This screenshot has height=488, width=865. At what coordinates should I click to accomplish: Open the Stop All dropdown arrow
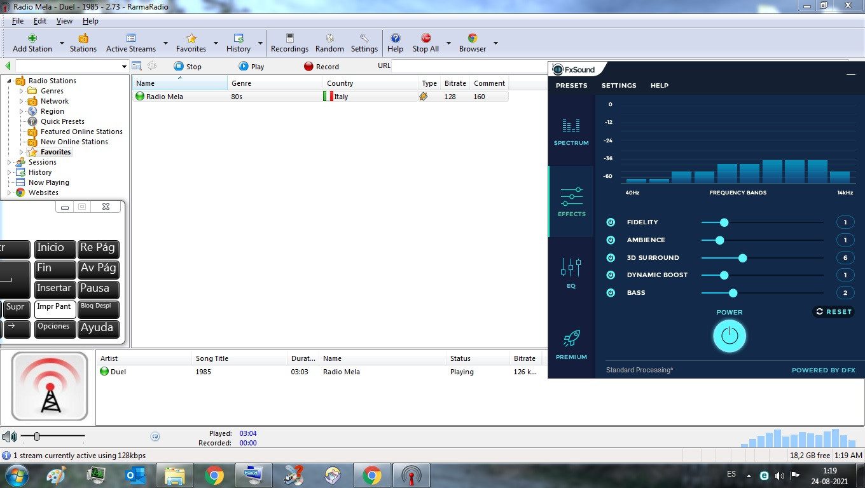pyautogui.click(x=448, y=43)
